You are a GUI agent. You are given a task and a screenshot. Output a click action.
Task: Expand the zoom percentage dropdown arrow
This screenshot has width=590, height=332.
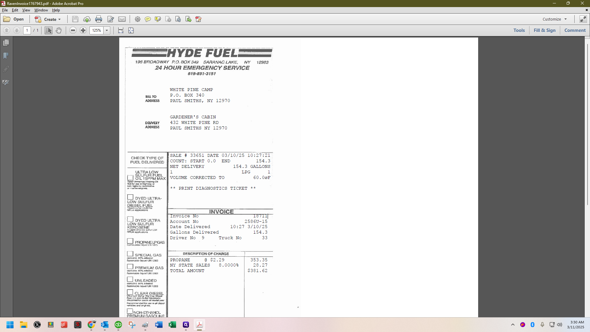point(107,30)
